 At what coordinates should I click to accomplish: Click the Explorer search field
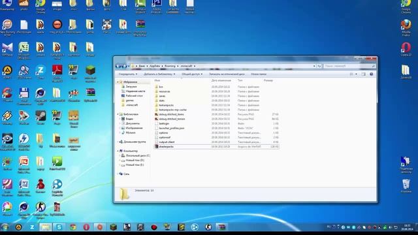tap(349, 66)
